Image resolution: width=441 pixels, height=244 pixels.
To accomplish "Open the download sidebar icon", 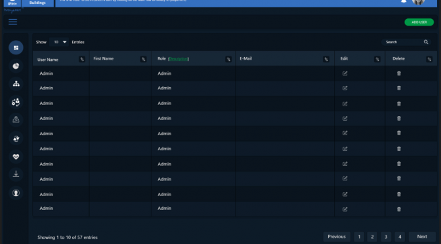I will pyautogui.click(x=16, y=174).
